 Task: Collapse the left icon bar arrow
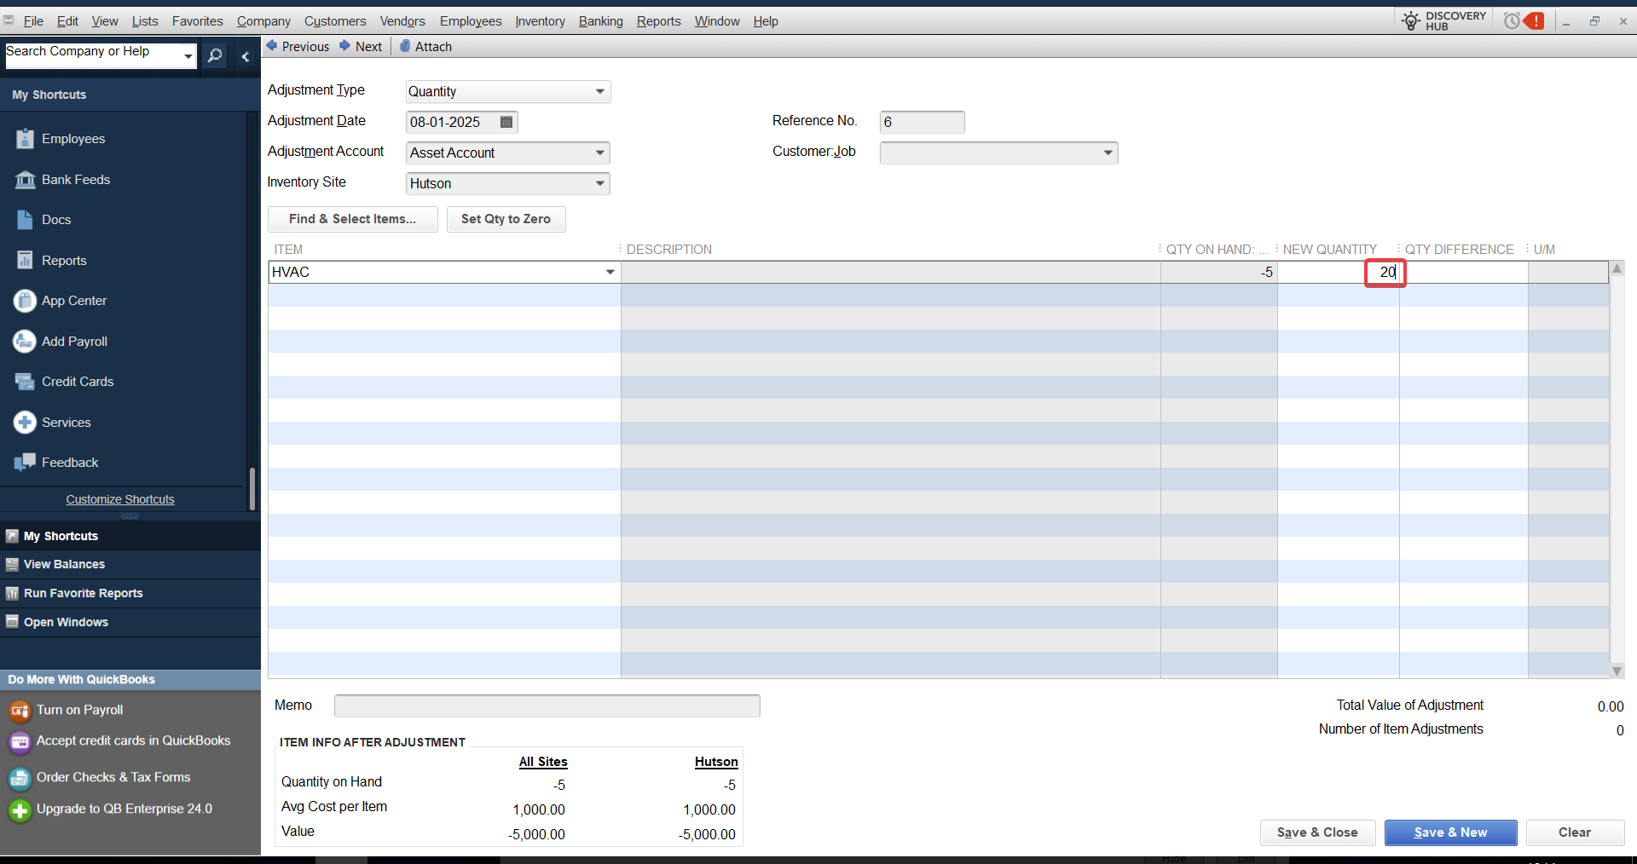click(246, 56)
